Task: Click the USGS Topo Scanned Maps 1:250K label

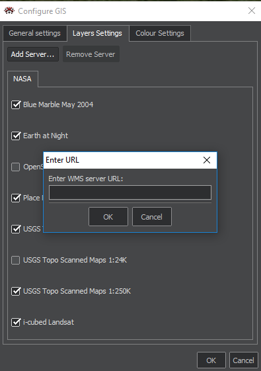Action: 77,291
